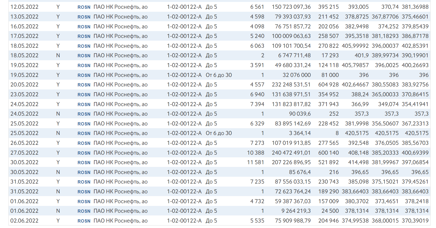Open the ROSN link in the 20.05.2022 row
Image resolution: width=436 pixels, height=228 pixels.
[84, 85]
